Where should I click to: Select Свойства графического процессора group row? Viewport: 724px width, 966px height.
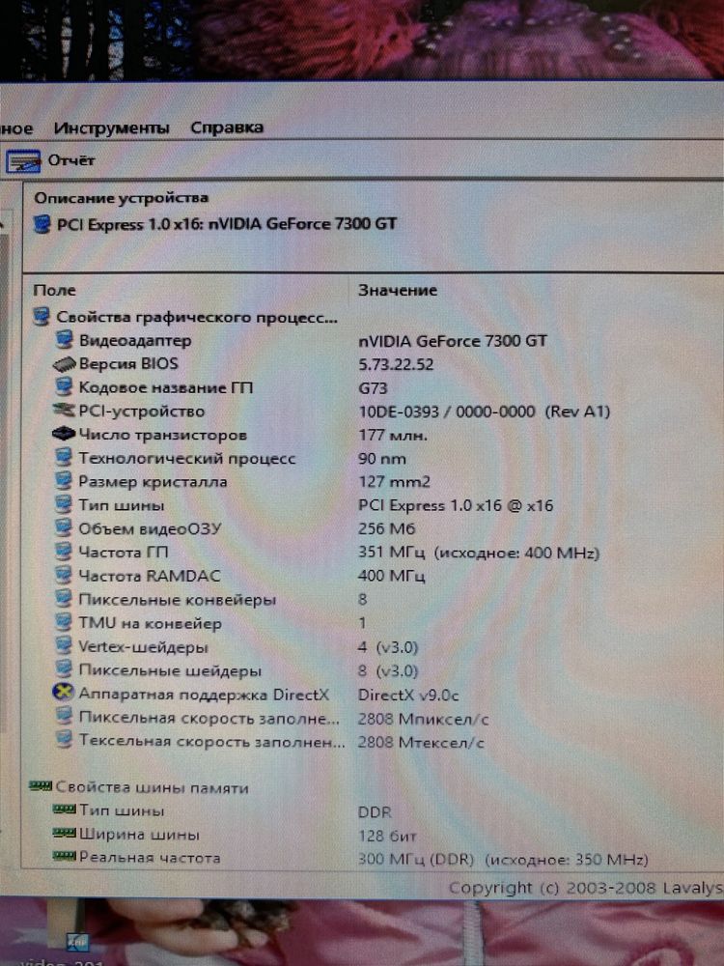pos(185,317)
